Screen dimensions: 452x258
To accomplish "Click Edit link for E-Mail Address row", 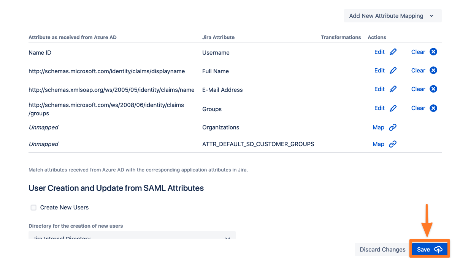I will (379, 89).
